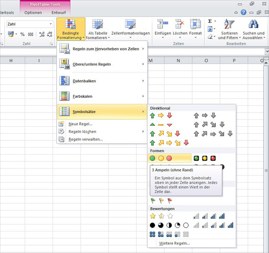Click vertical scrollbar up arrow

coord(266,63)
